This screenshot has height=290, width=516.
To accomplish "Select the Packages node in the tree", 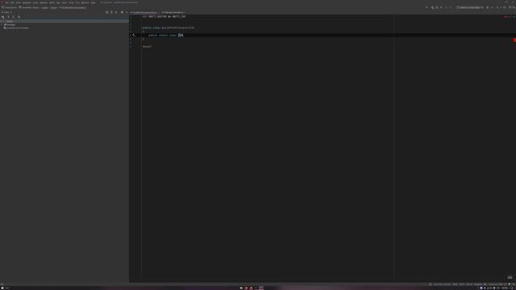I will coord(10,25).
